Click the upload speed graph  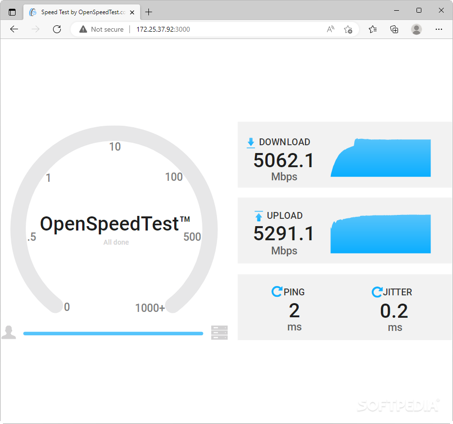click(381, 234)
